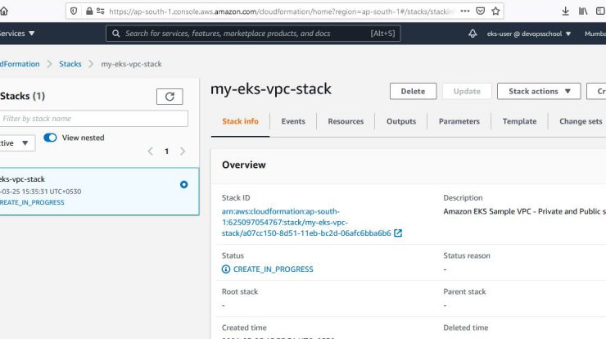Click the Created time label
Viewport: 606px width, 339px height.
coord(244,328)
